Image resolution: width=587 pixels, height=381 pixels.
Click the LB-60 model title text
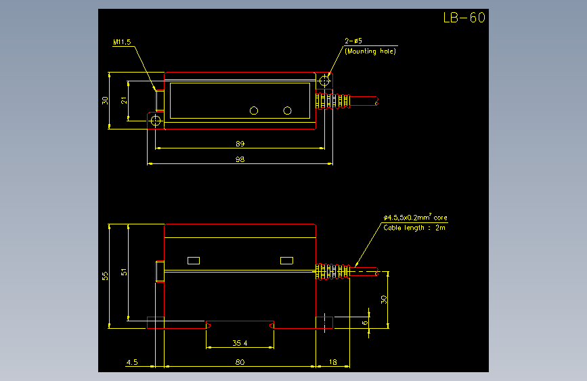(x=464, y=18)
